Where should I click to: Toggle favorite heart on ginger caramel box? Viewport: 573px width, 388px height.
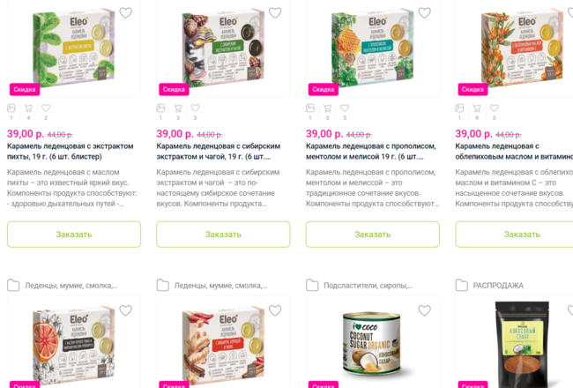(x=275, y=310)
